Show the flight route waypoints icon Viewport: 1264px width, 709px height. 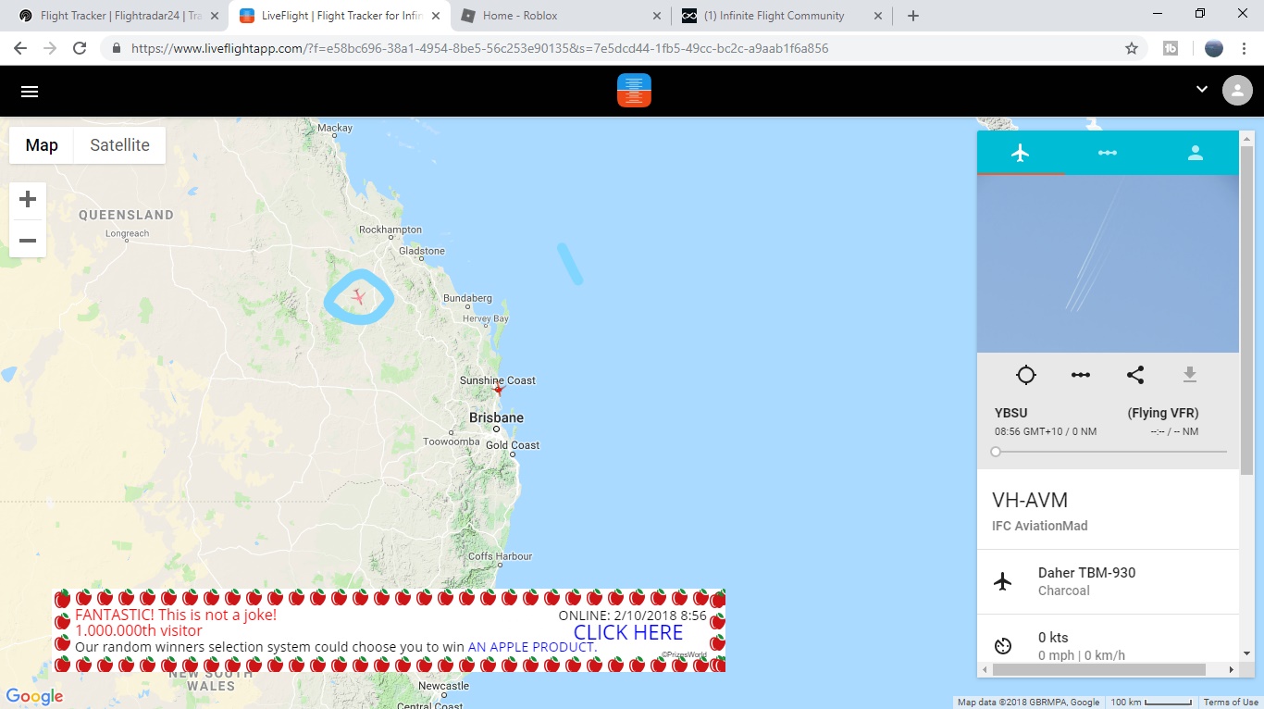coord(1081,375)
